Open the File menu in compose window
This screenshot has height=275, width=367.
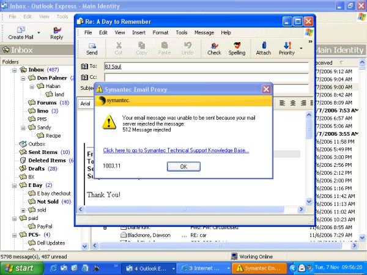[88, 32]
